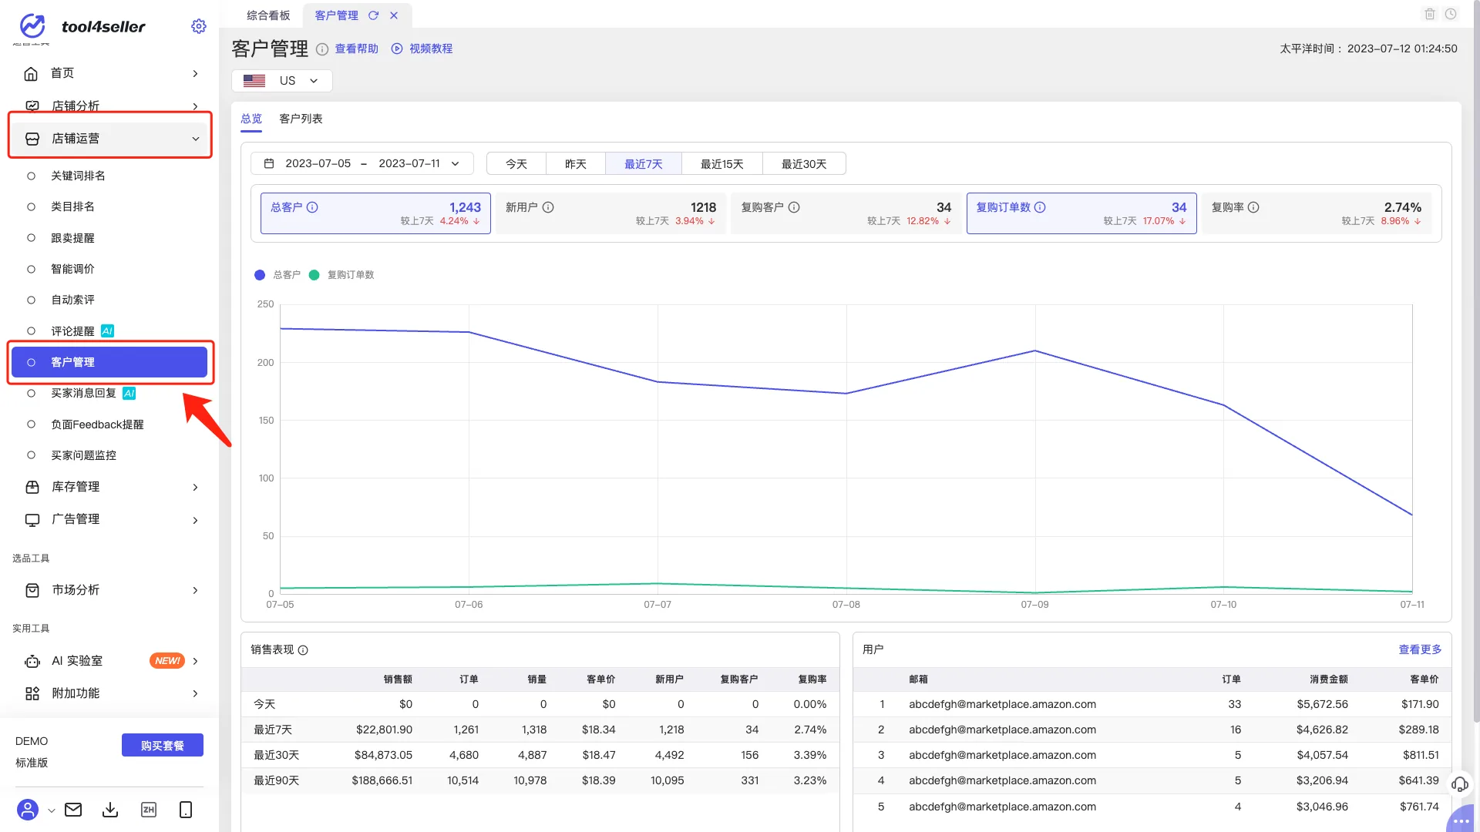Expand the 附加功能 menu
The height and width of the screenshot is (832, 1480).
point(195,693)
